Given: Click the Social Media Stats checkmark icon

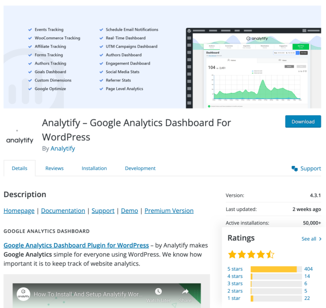Looking at the screenshot, I should coord(101,72).
